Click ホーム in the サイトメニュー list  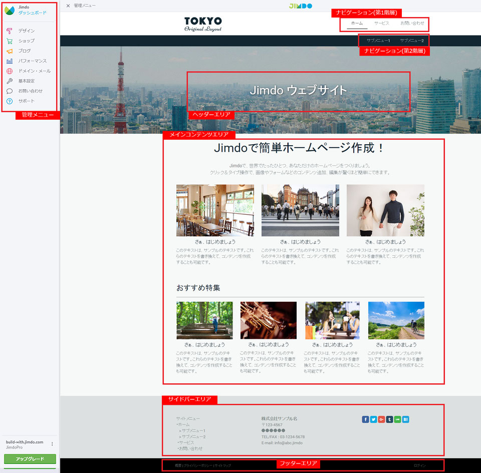point(183,424)
